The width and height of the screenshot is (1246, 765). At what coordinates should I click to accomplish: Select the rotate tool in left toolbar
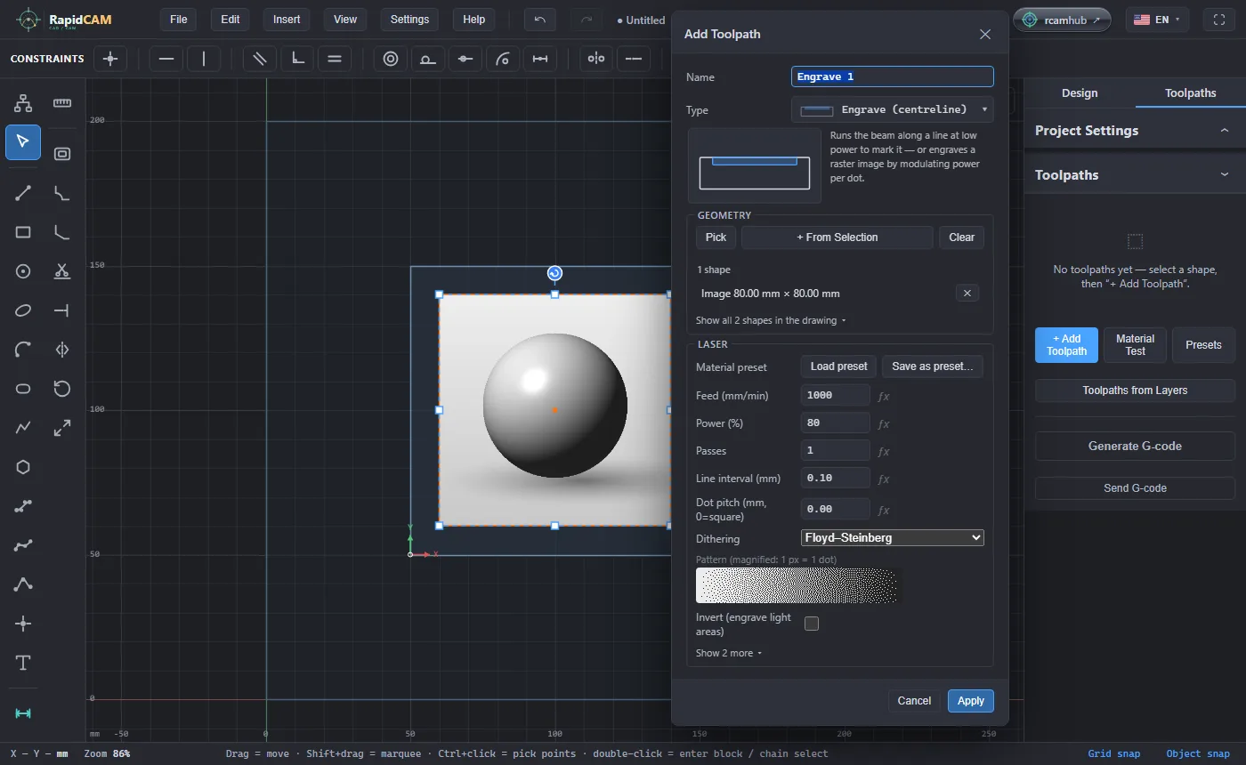point(61,389)
